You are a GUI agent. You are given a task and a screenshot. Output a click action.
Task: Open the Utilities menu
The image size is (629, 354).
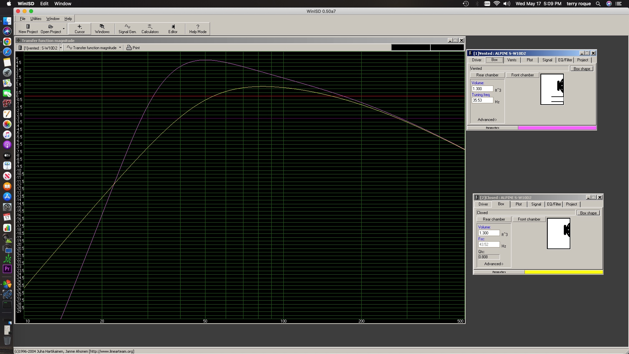pyautogui.click(x=36, y=19)
